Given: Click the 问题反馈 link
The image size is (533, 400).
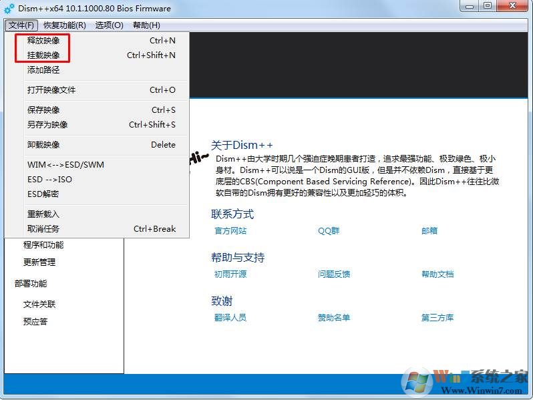Looking at the screenshot, I should [334, 274].
